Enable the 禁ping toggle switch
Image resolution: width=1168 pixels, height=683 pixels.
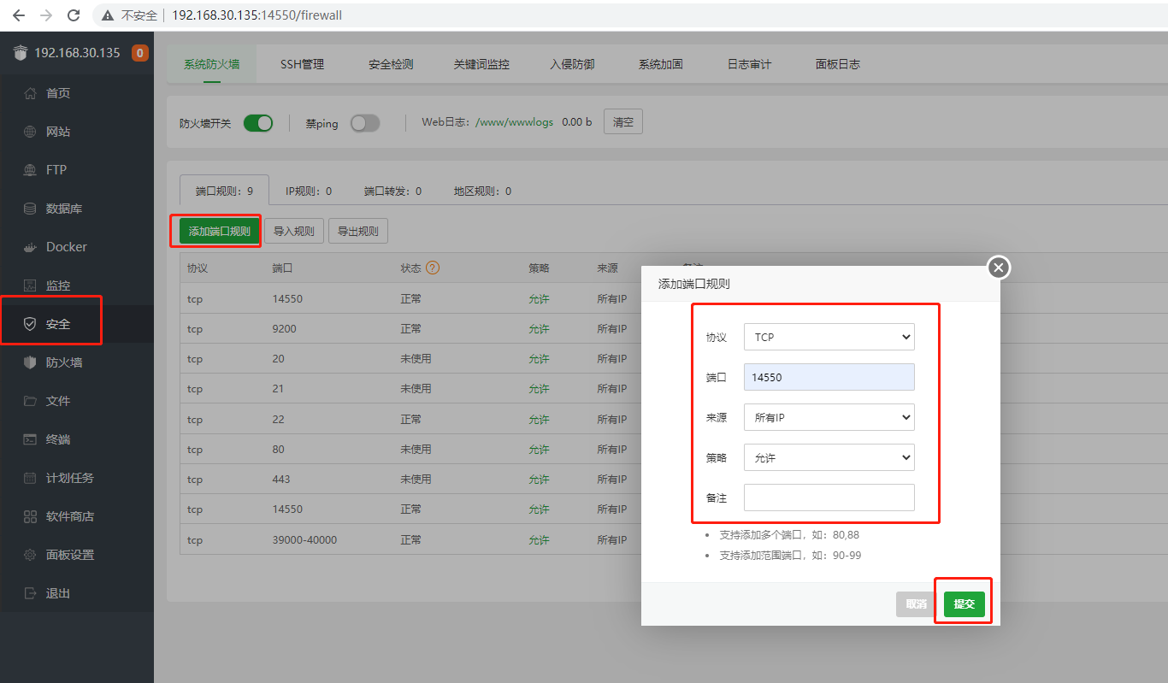[x=365, y=123]
